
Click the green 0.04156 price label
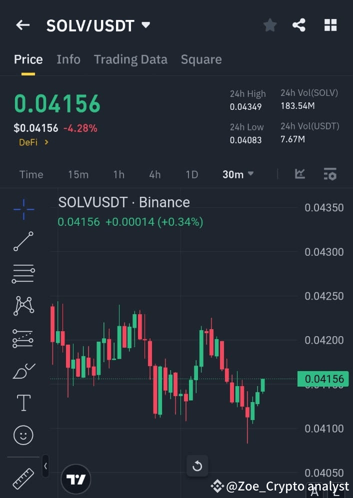pyautogui.click(x=324, y=379)
